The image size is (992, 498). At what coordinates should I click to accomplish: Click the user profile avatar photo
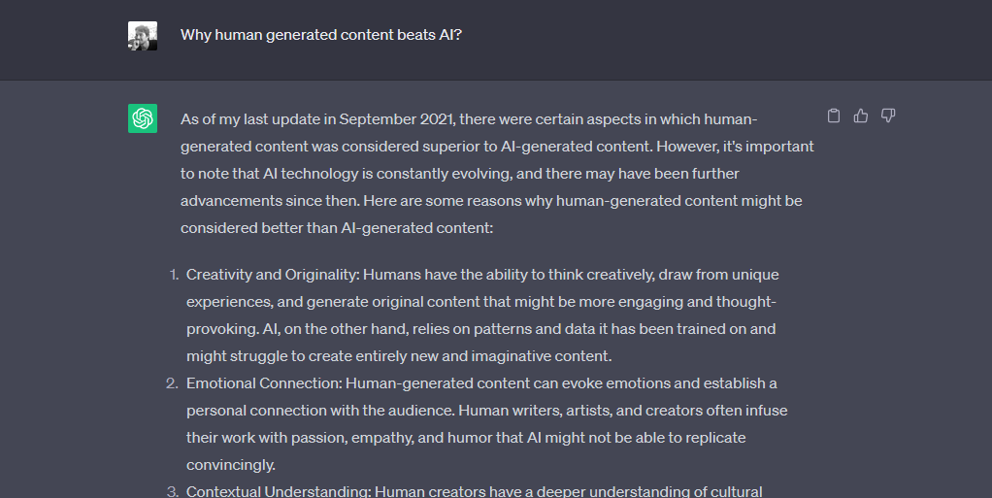(143, 36)
